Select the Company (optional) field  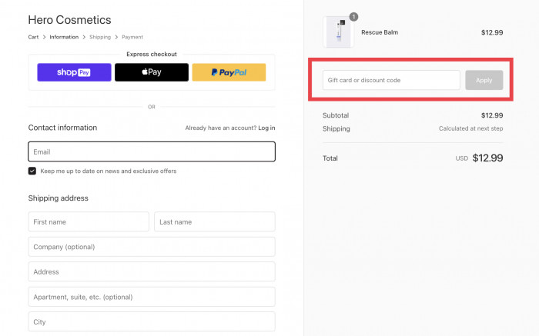[x=152, y=247]
